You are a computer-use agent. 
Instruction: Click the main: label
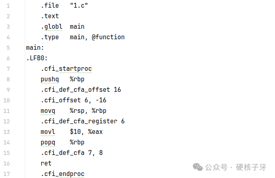click(x=35, y=48)
